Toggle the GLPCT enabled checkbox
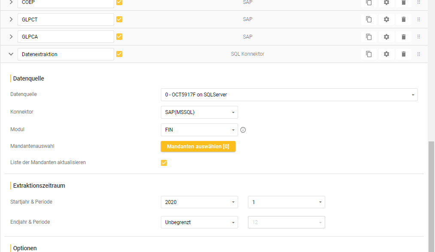435x252 pixels. 119,19
